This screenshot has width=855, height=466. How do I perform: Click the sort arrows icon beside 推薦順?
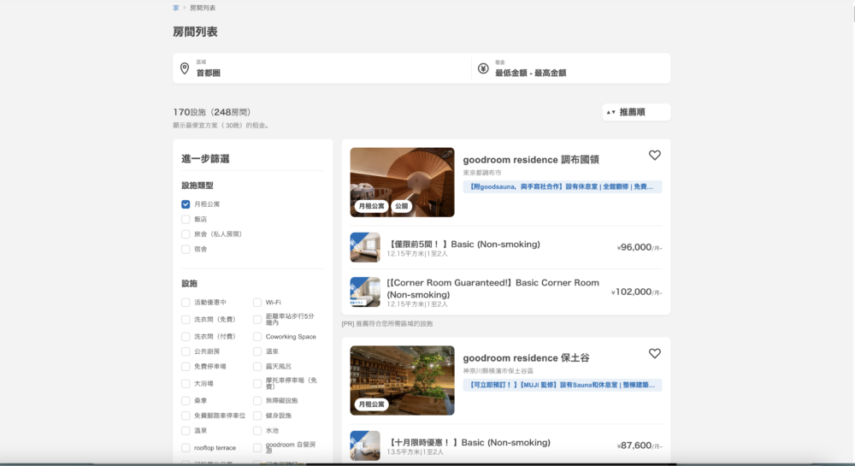pyautogui.click(x=610, y=112)
